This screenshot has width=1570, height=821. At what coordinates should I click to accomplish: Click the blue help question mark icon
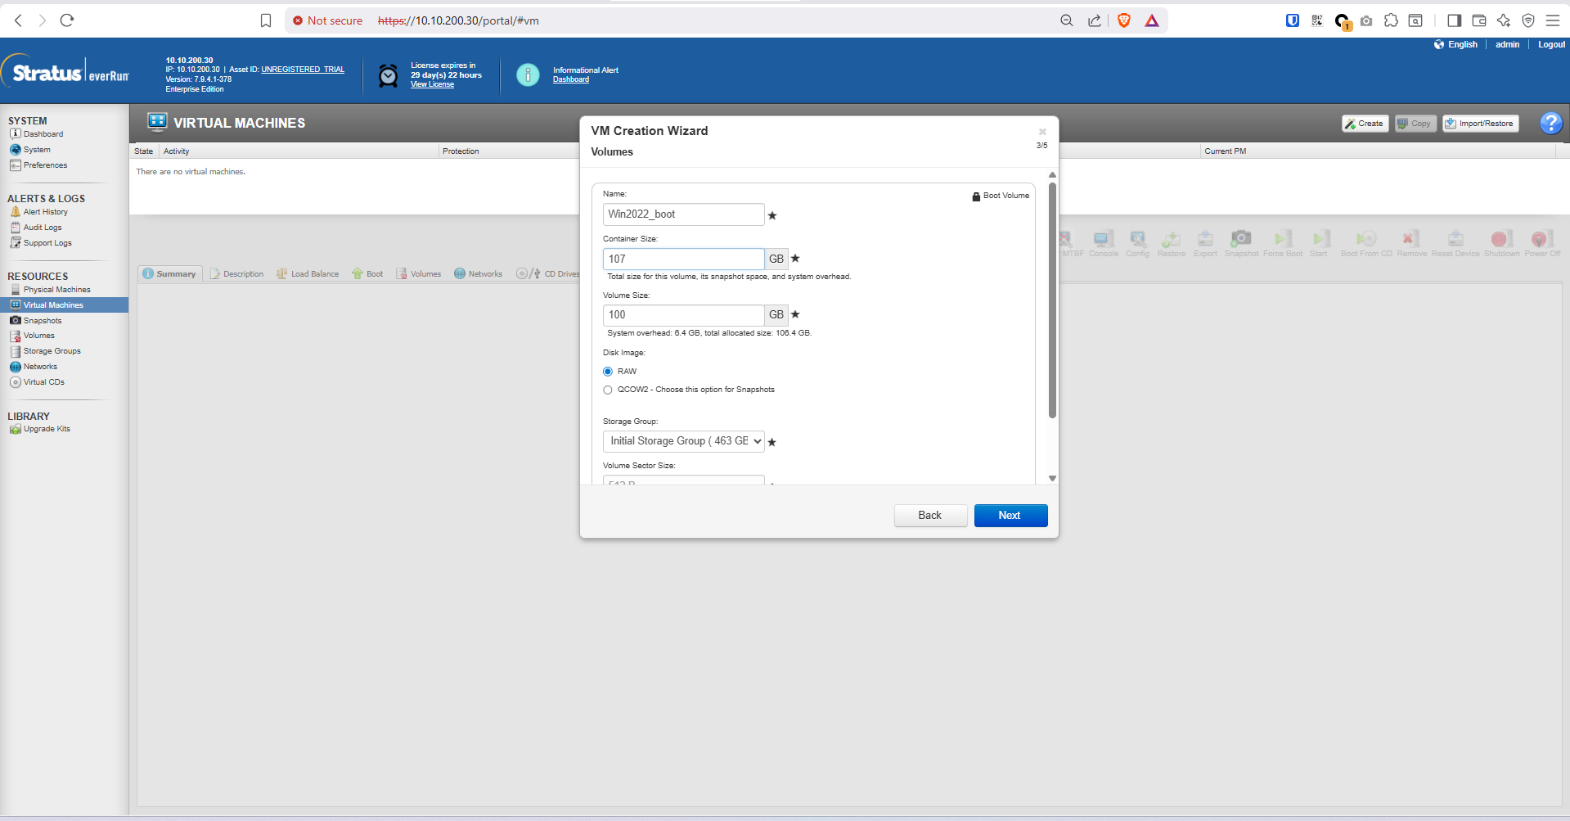(x=1550, y=123)
